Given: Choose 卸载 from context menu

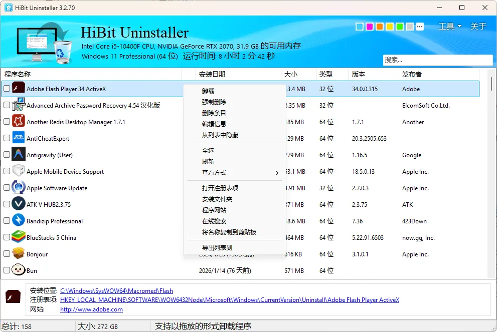Looking at the screenshot, I should coord(235,91).
